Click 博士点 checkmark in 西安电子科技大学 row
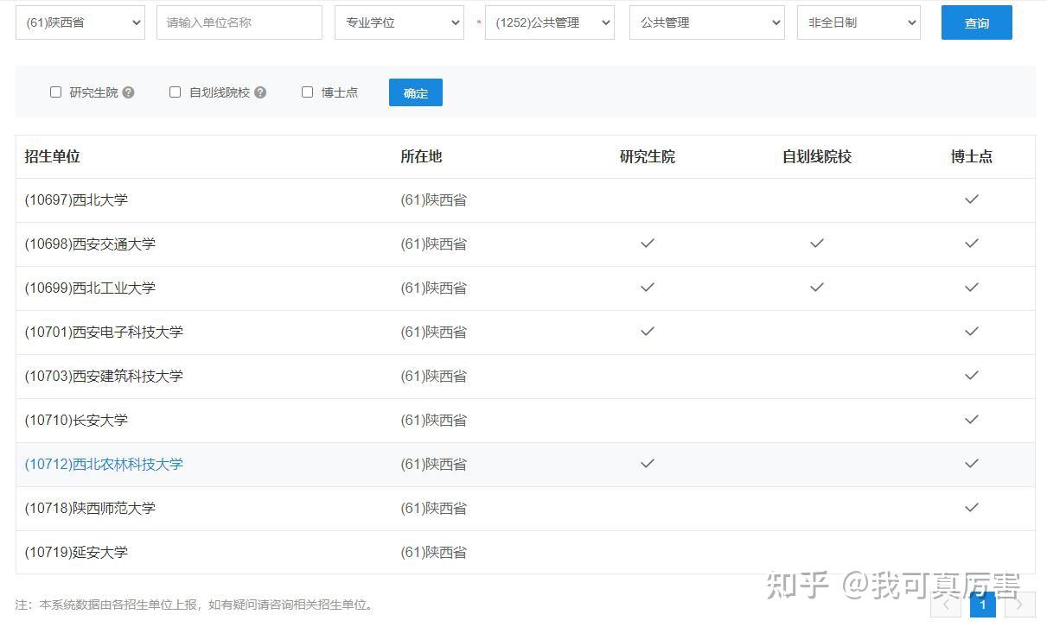 [x=972, y=331]
